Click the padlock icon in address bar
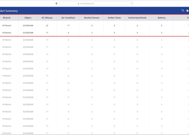Viewport: 189px width, 135px height. [78, 4]
